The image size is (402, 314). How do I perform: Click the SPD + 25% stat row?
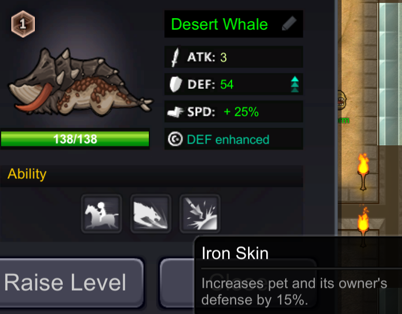coord(234,112)
